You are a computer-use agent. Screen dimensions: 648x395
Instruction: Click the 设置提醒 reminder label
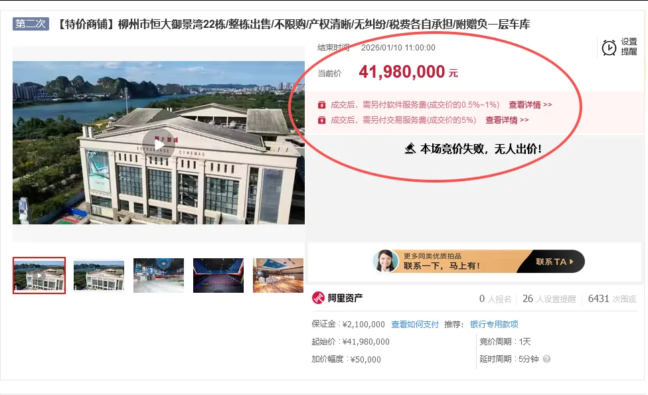coord(629,46)
